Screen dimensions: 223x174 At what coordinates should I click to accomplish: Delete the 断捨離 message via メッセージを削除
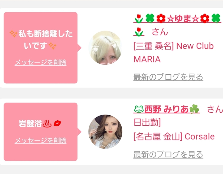pos(41,62)
